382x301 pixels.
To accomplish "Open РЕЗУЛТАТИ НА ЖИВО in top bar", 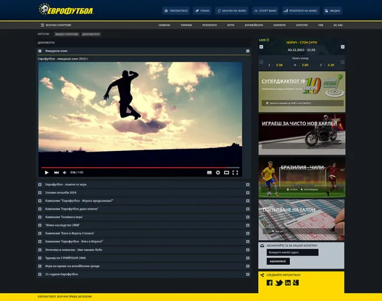I will (300, 11).
